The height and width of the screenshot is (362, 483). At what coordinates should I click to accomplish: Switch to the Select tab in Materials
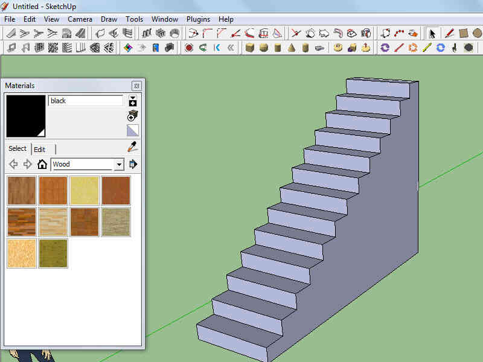(x=18, y=148)
